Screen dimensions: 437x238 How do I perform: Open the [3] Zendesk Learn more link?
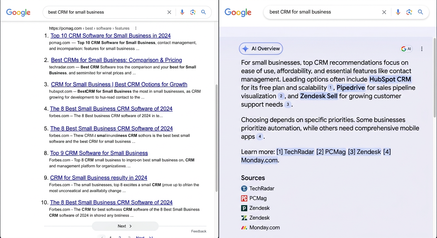click(364, 152)
